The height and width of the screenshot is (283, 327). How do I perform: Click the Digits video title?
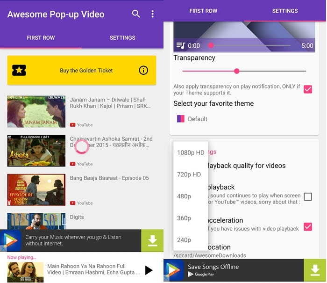click(x=77, y=217)
